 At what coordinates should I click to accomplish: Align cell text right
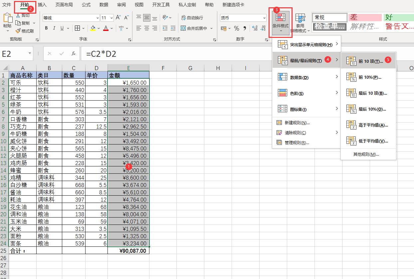point(154,28)
